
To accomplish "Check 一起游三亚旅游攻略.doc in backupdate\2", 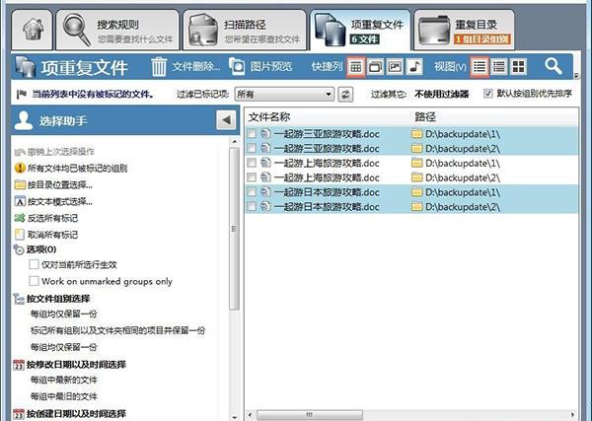I will click(x=252, y=148).
